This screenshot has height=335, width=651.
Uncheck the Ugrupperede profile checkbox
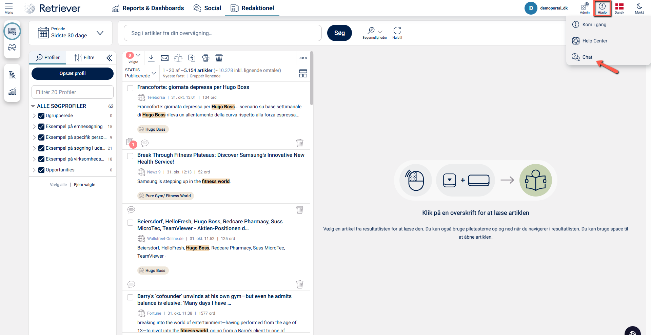(41, 116)
